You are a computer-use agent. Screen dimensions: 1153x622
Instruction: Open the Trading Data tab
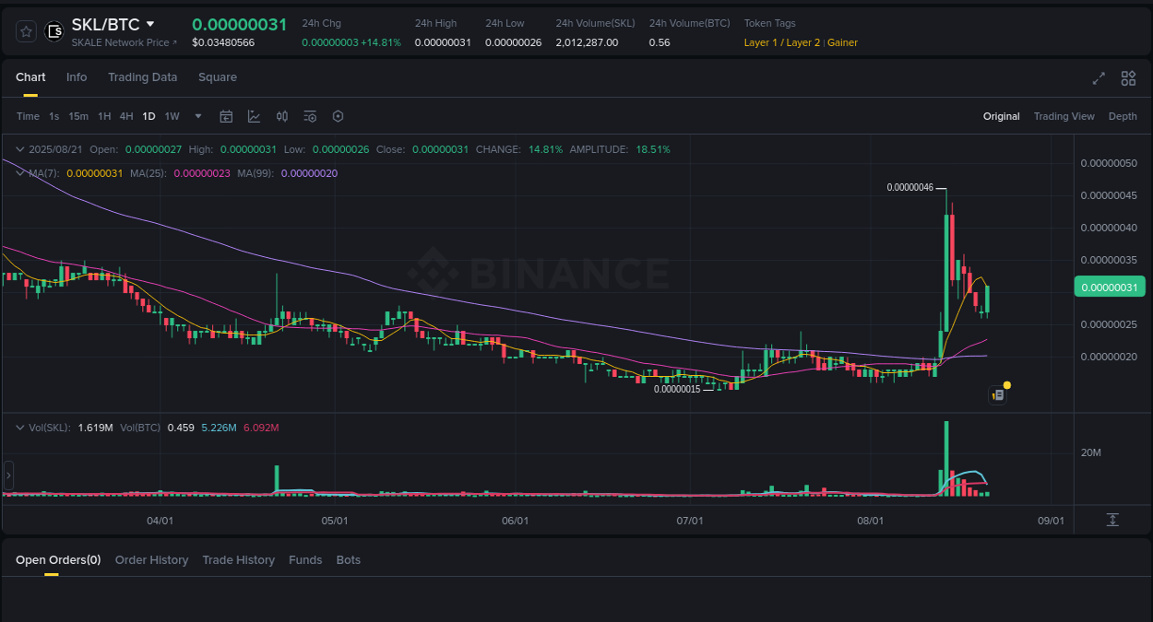142,77
